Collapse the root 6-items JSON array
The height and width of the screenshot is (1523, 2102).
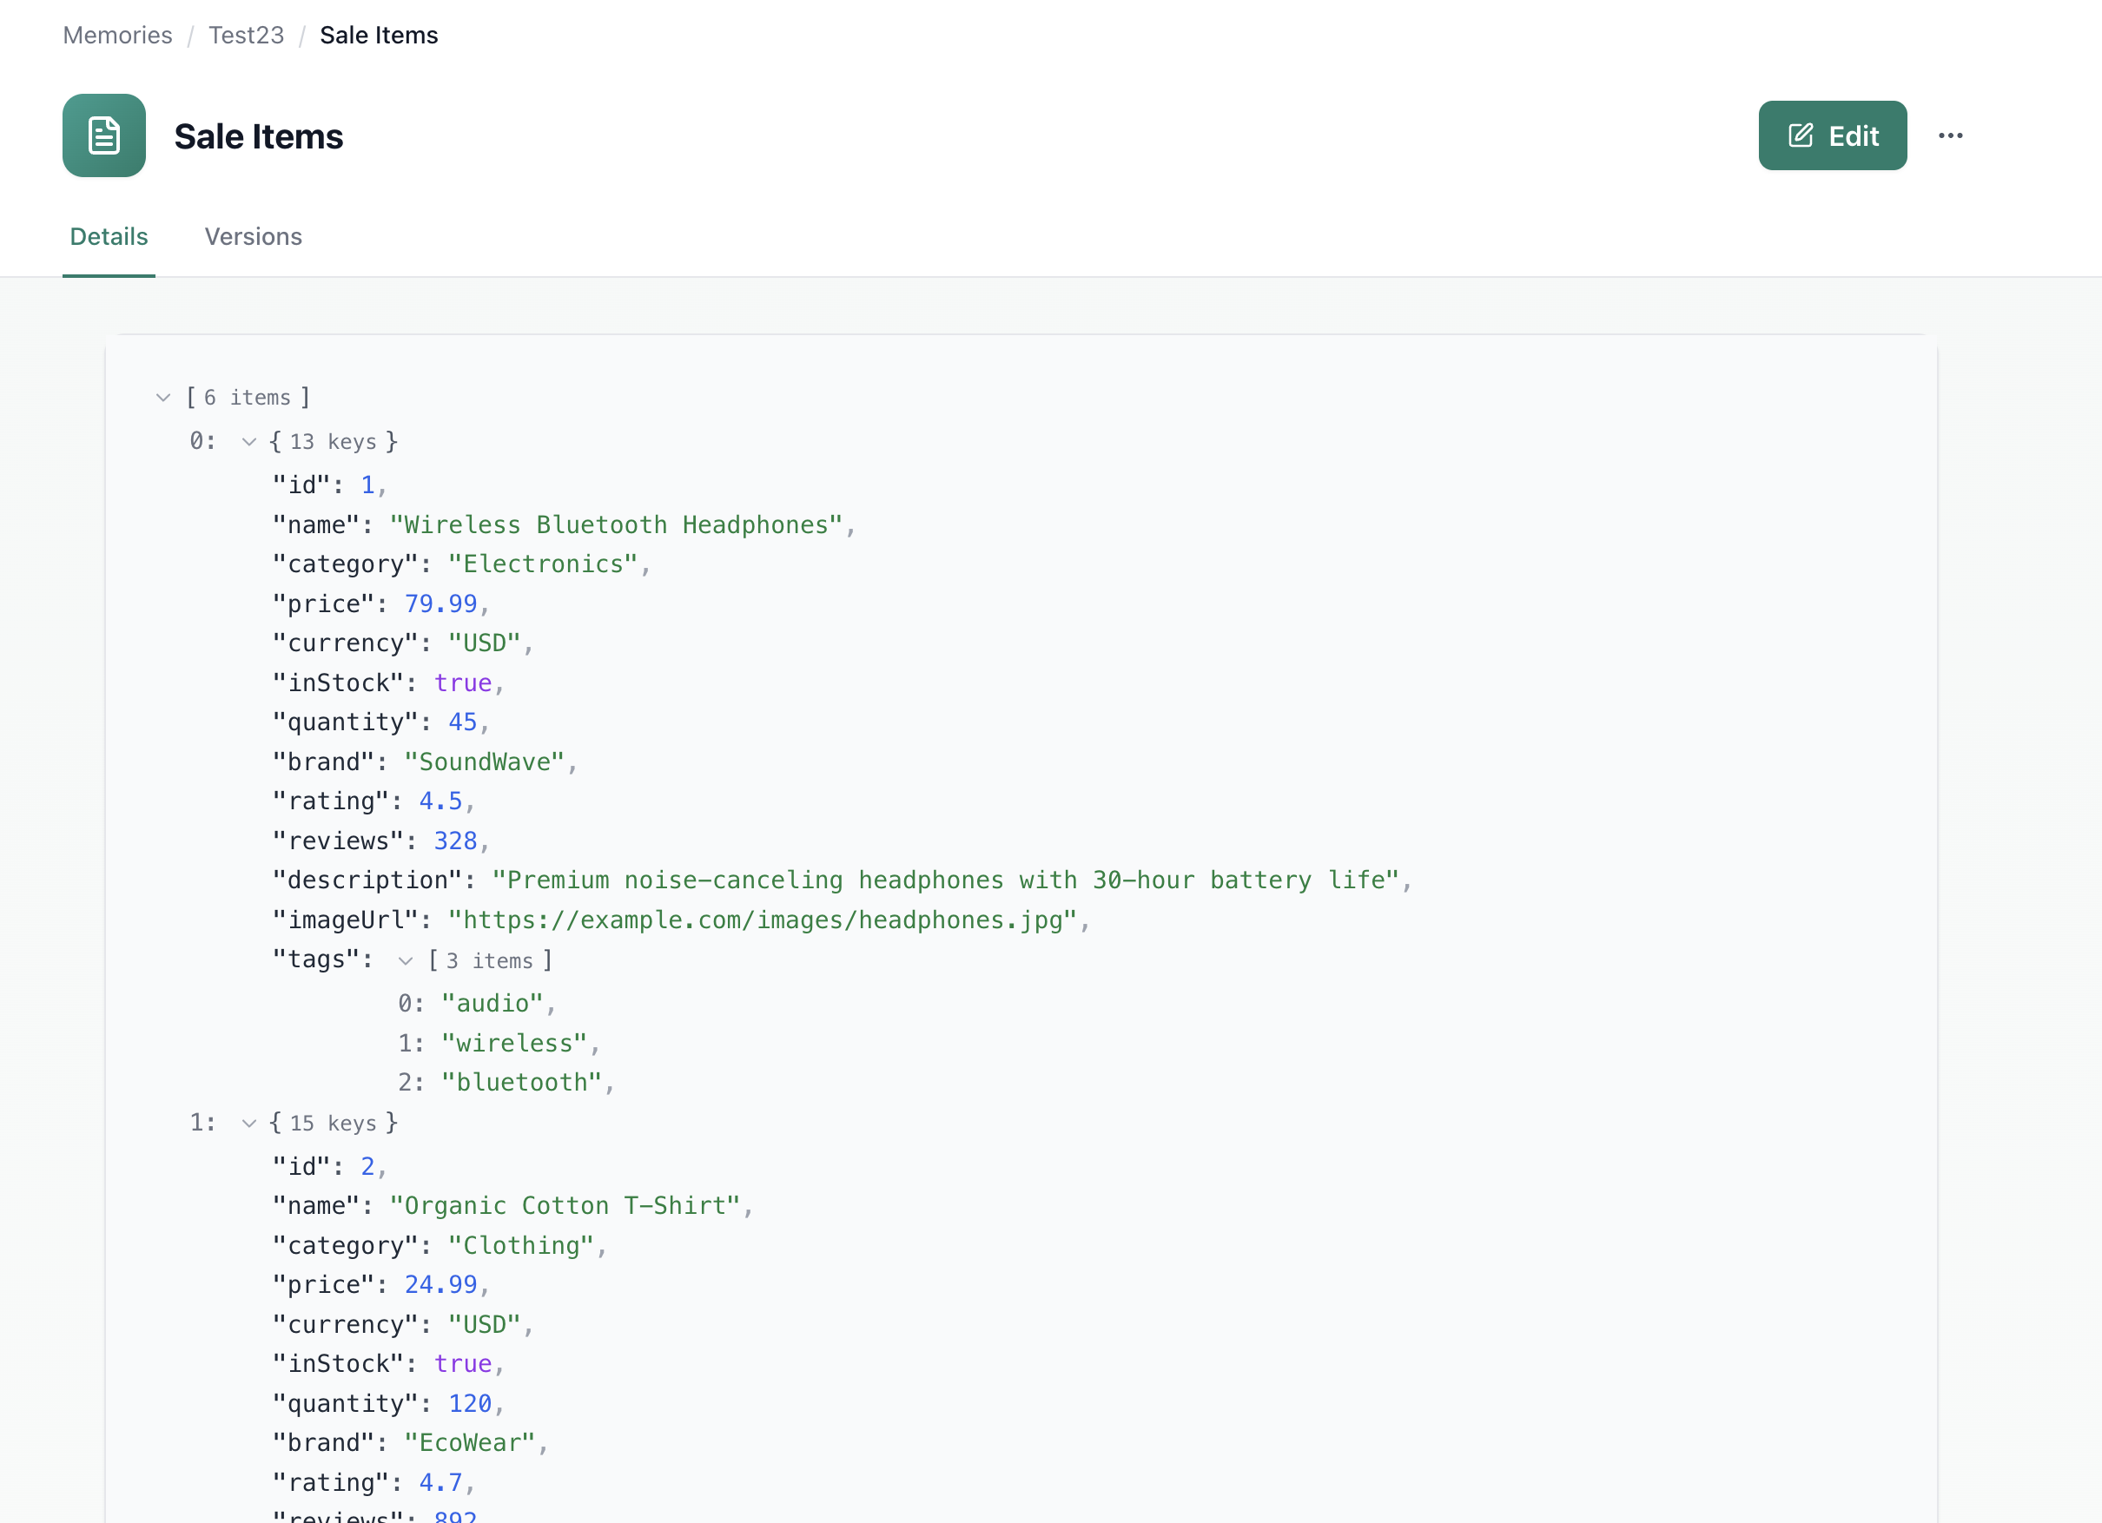[x=164, y=398]
